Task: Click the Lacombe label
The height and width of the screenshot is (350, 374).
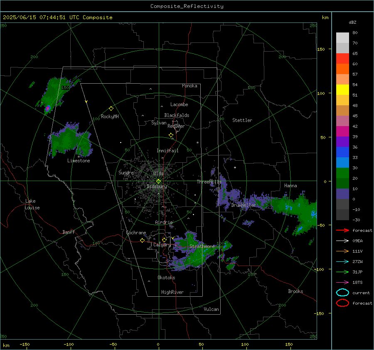Action: tap(179, 104)
